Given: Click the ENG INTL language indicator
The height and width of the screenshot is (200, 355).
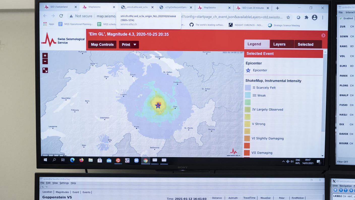Looking at the screenshot, I should tap(298, 162).
